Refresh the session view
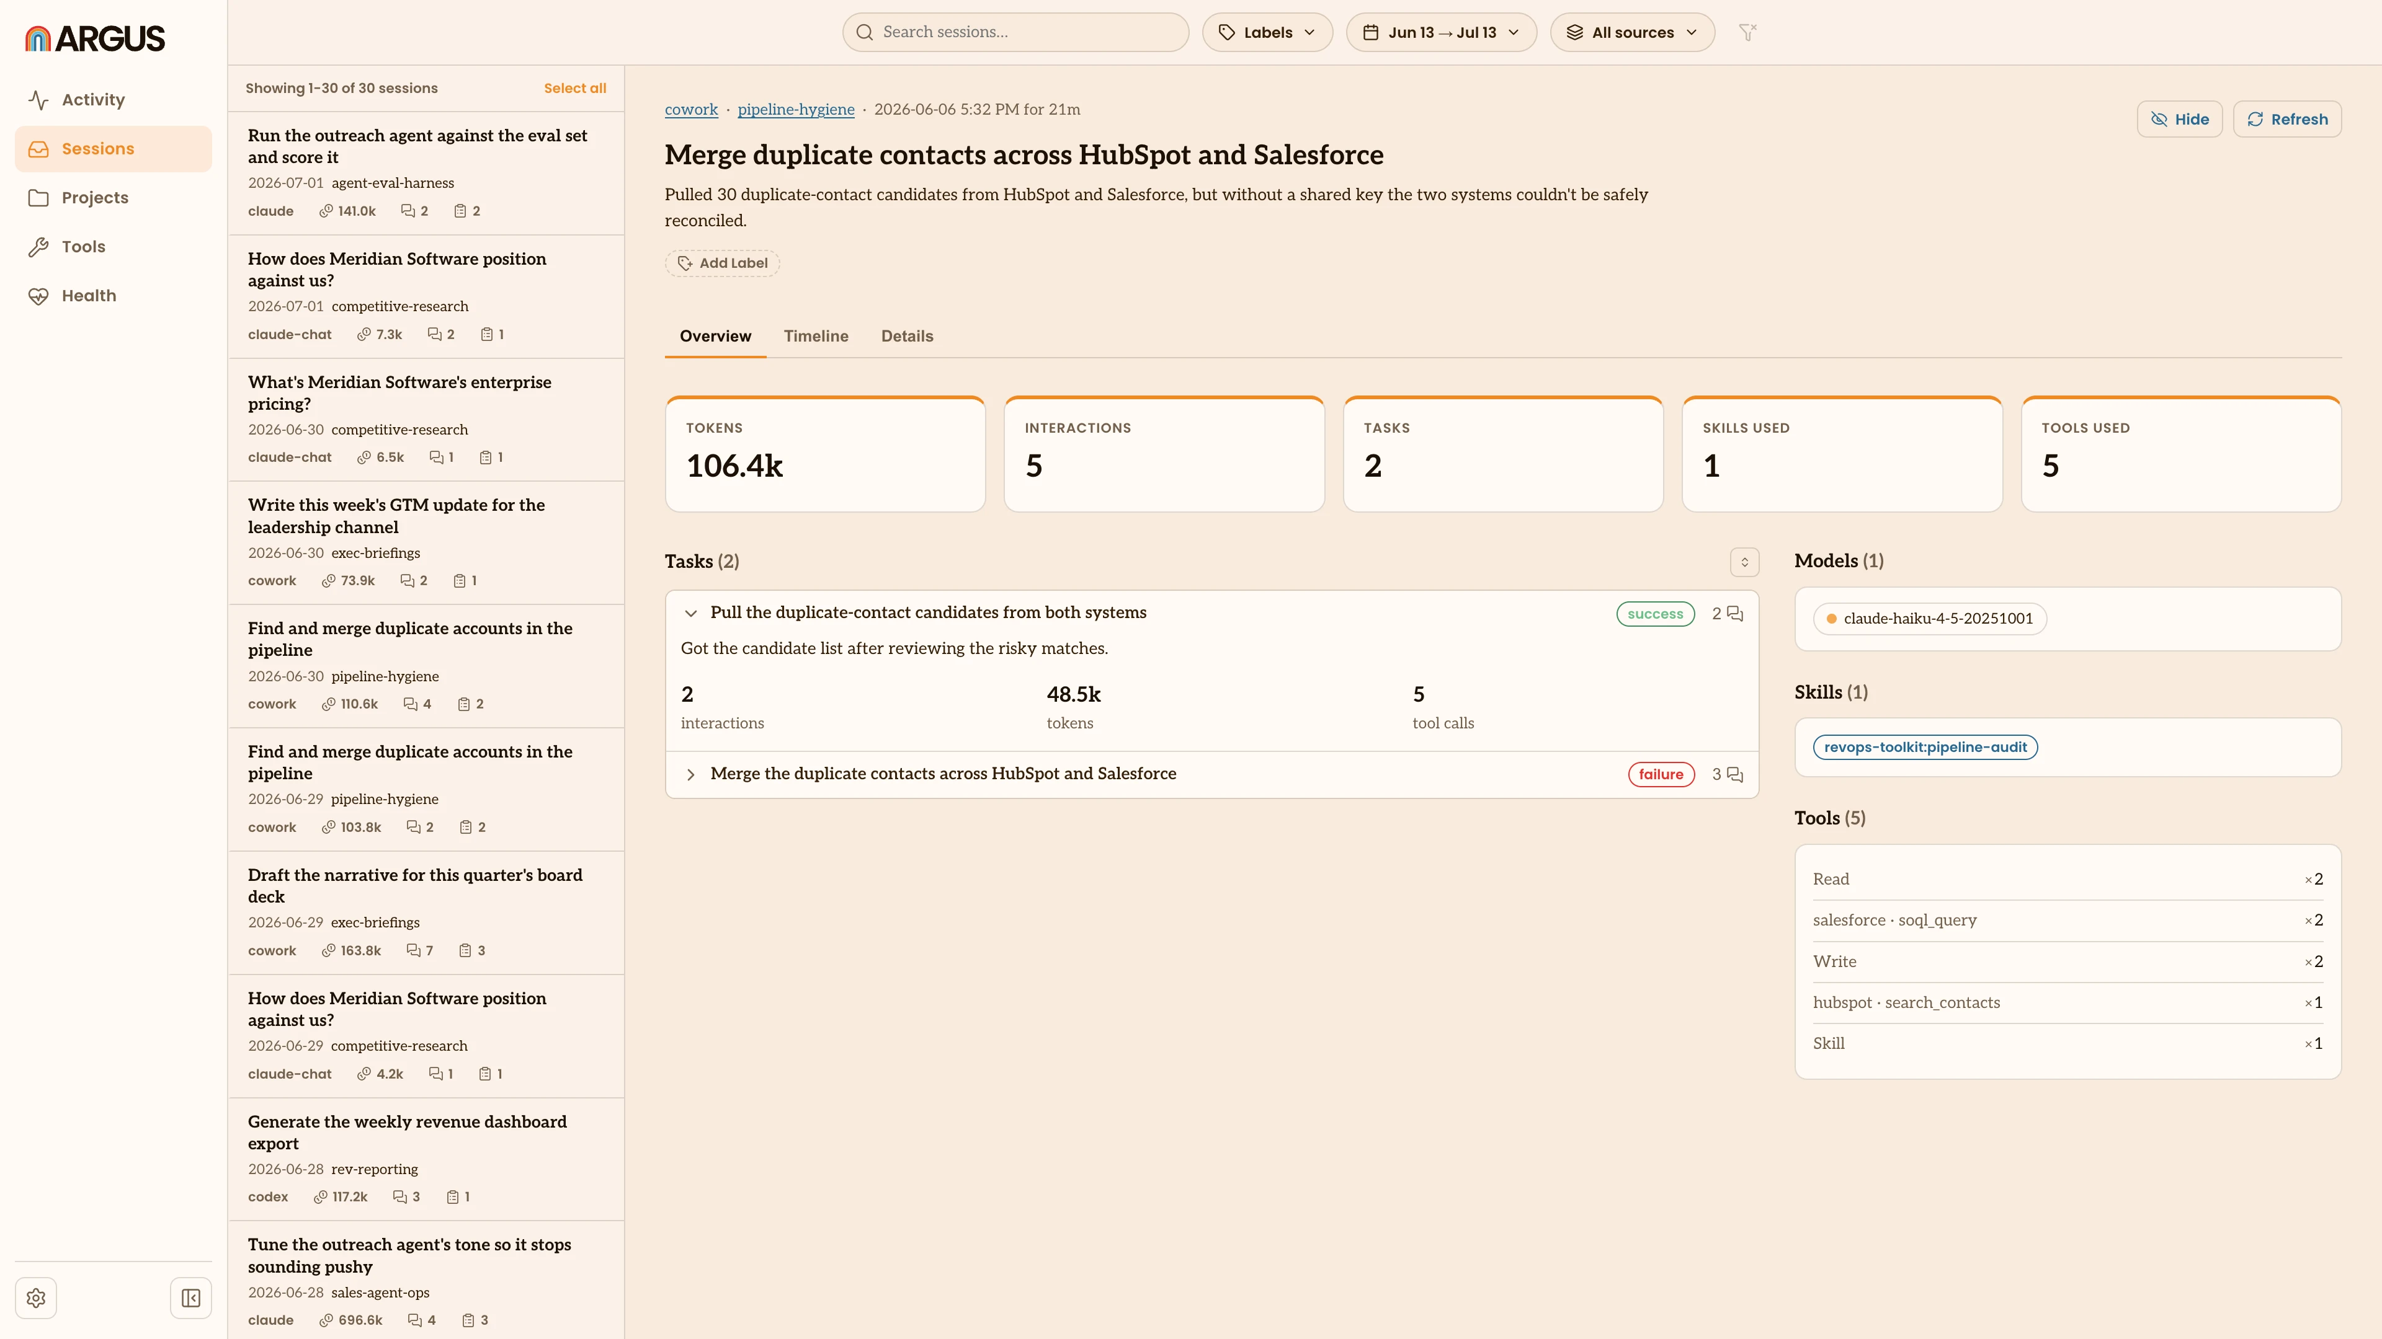2382x1339 pixels. [x=2286, y=119]
